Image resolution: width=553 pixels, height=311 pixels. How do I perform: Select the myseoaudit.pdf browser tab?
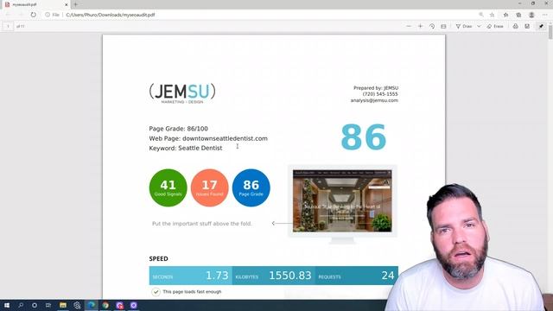point(35,4)
